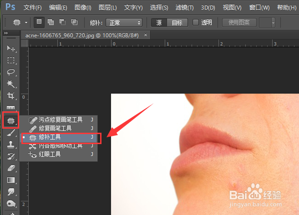
Task: Open the 视图(V) menu
Action: (x=232, y=7)
